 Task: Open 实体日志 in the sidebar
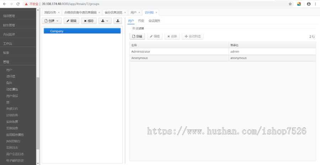pyautogui.click(x=12, y=148)
